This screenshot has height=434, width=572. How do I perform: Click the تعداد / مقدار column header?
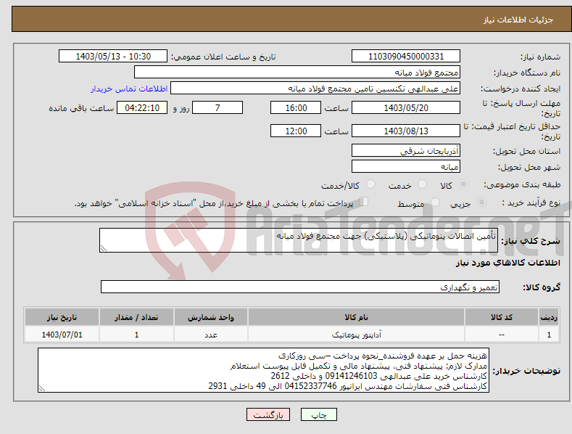pyautogui.click(x=136, y=317)
